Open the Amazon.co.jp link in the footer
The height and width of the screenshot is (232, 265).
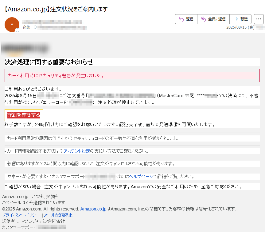(x=93, y=209)
